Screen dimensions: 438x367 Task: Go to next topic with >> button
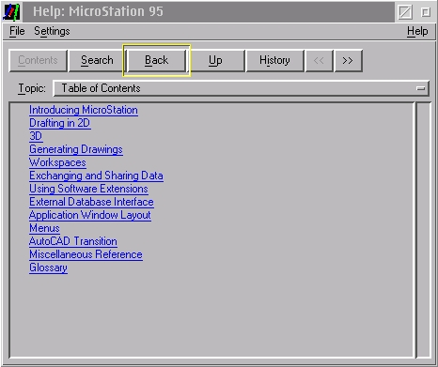coord(348,60)
